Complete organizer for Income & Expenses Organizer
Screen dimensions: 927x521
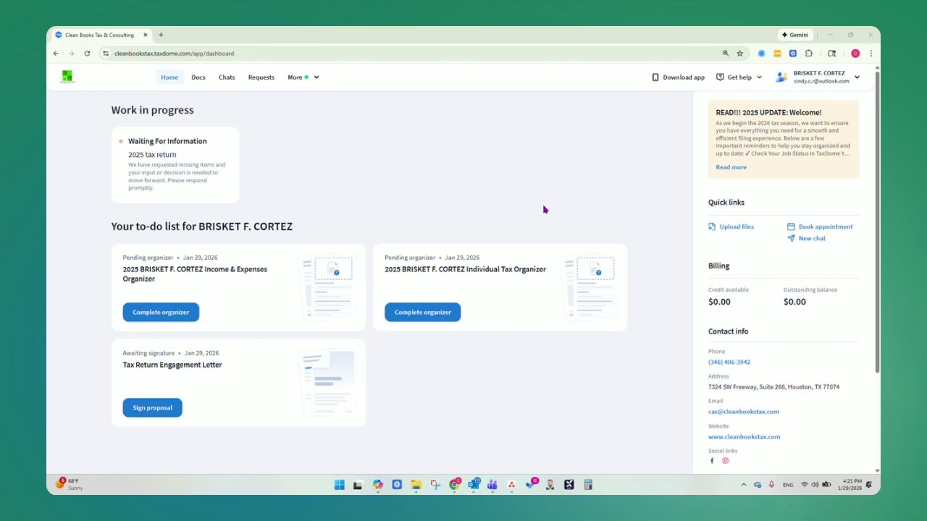tap(161, 312)
